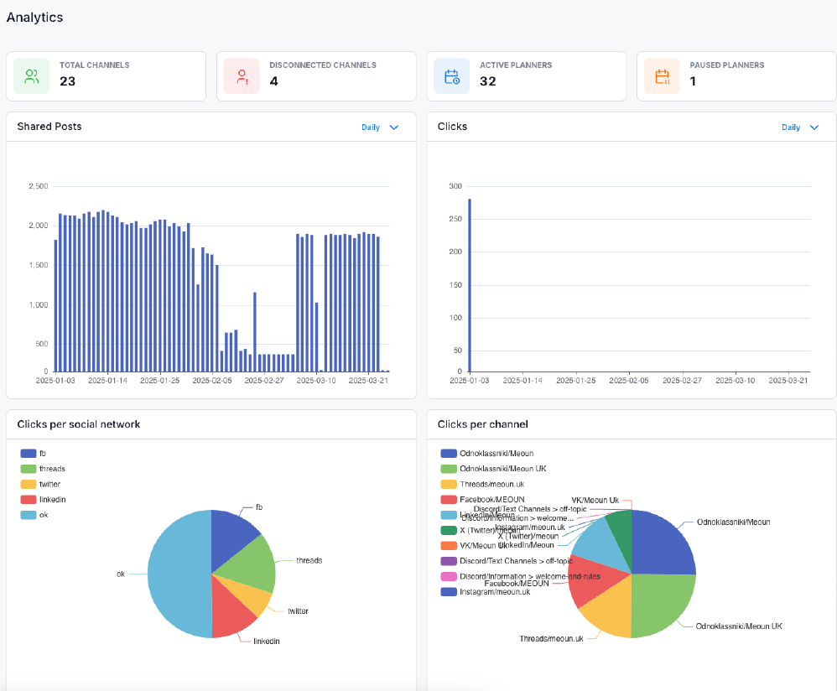
Task: Hide the twitter series via legend
Action: [44, 484]
